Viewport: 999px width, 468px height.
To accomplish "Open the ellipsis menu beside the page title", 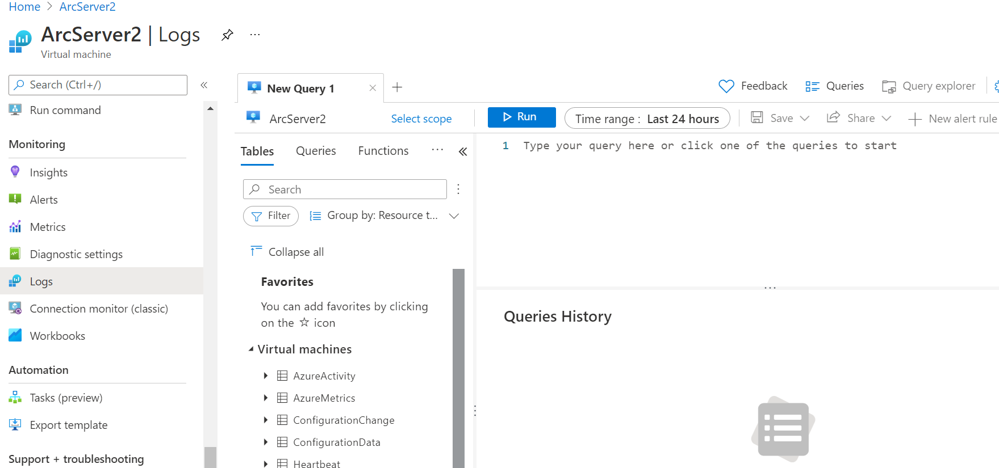I will (x=255, y=35).
